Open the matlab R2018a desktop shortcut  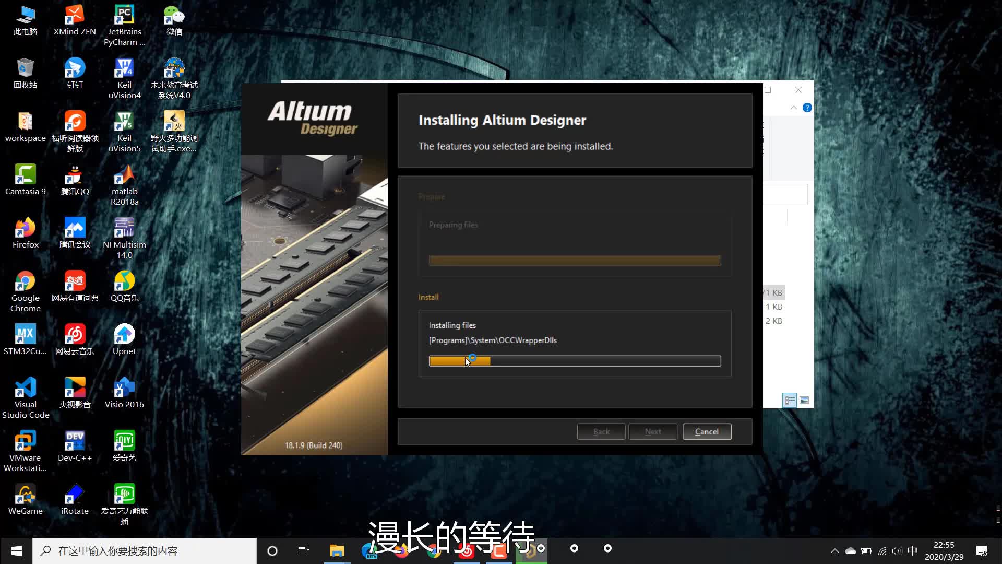coord(124,185)
